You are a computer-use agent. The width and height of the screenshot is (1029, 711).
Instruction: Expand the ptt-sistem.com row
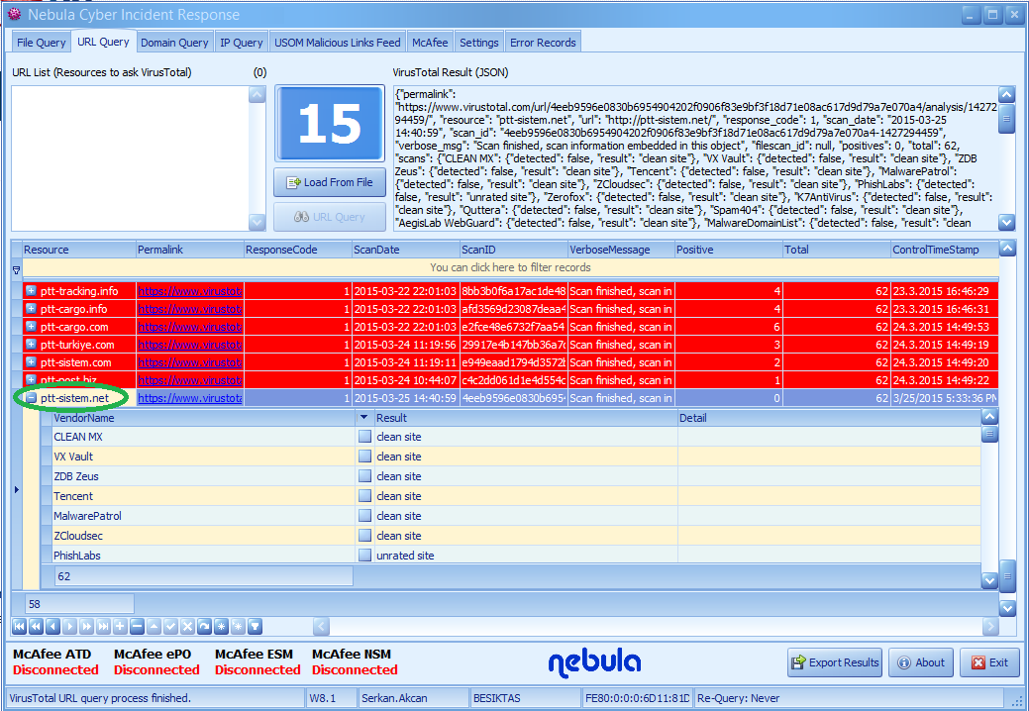31,361
